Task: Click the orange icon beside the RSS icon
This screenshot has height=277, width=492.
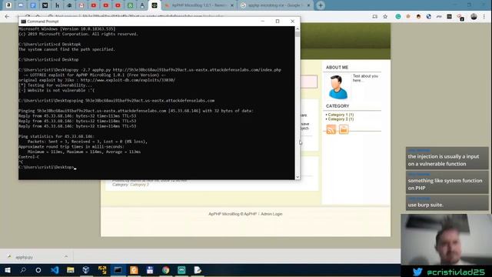Action: tap(344, 129)
